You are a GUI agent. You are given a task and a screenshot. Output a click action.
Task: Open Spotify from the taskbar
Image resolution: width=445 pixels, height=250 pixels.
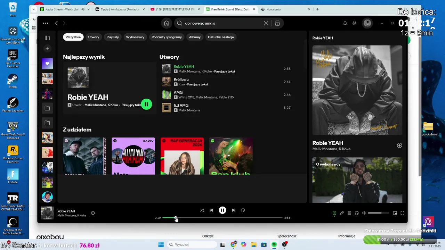pos(274,244)
